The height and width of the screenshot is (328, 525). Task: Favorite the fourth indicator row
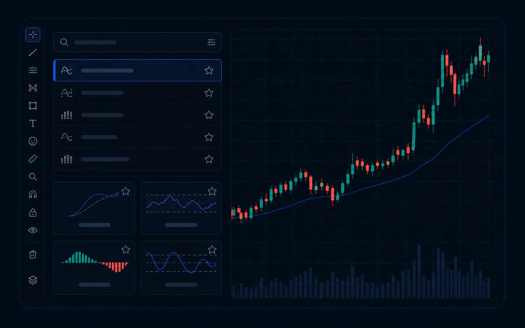(x=209, y=137)
